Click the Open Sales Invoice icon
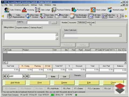Viewport: 129px width, 97px height. point(42,16)
